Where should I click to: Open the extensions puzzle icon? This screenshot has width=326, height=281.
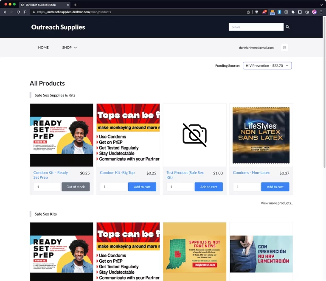click(293, 12)
